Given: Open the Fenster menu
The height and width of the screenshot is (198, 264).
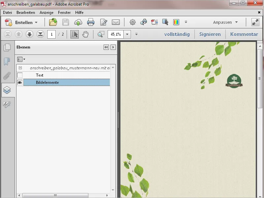Looking at the screenshot, I should (x=64, y=13).
